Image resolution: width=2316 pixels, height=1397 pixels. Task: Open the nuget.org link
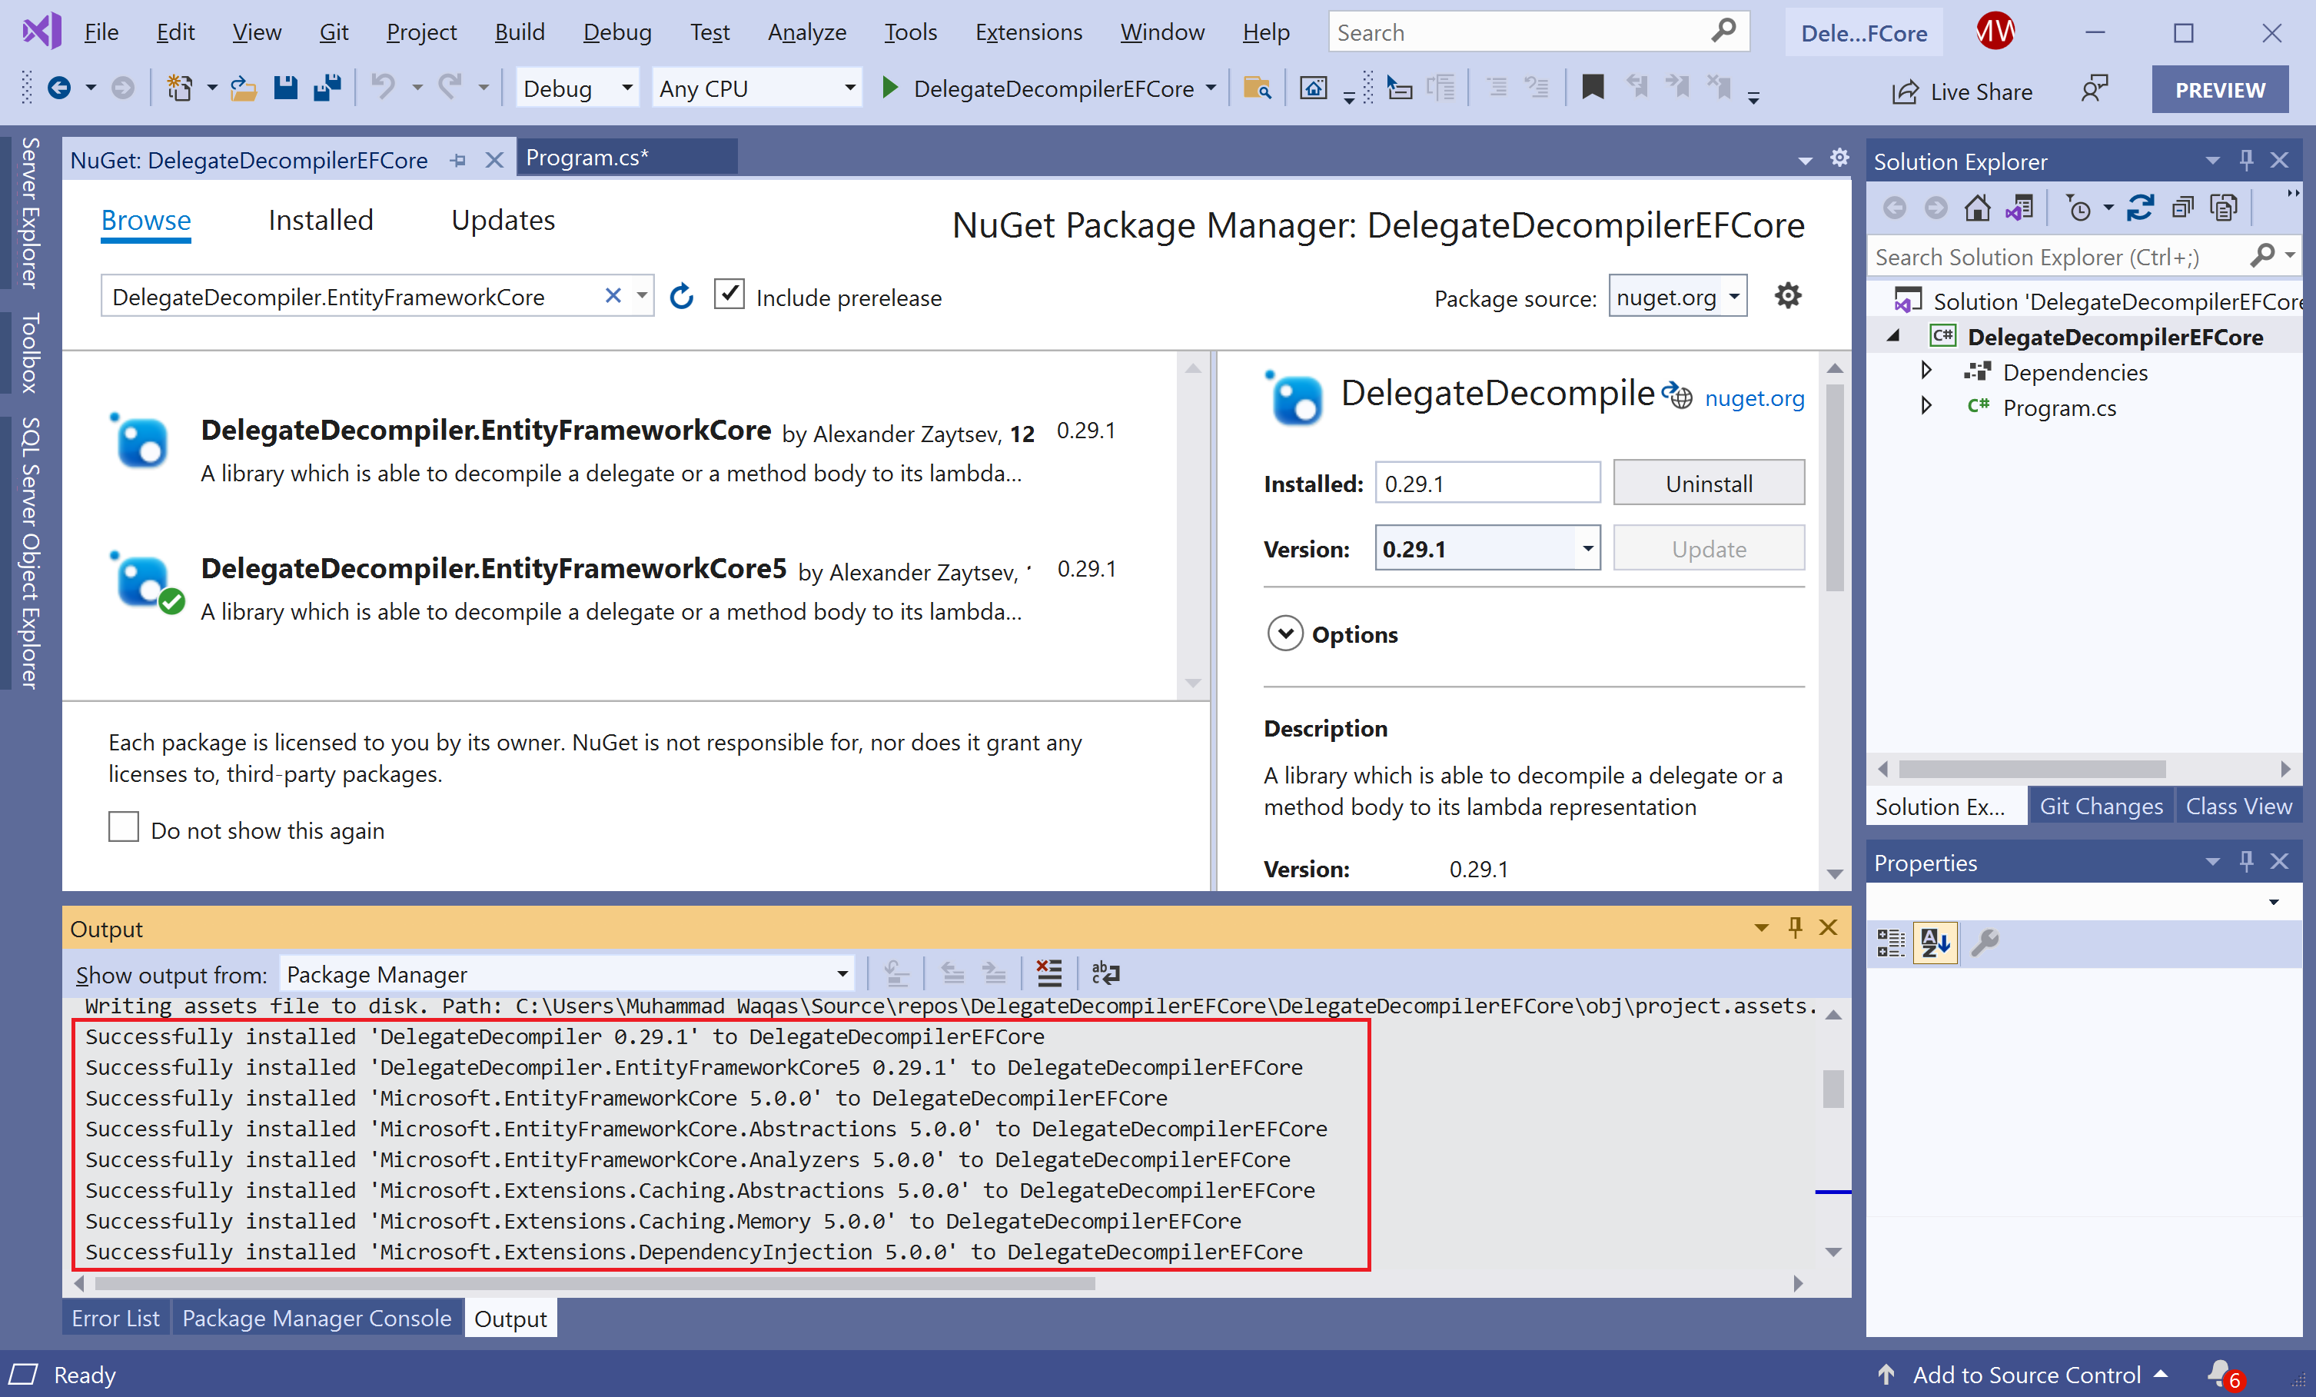(x=1754, y=397)
